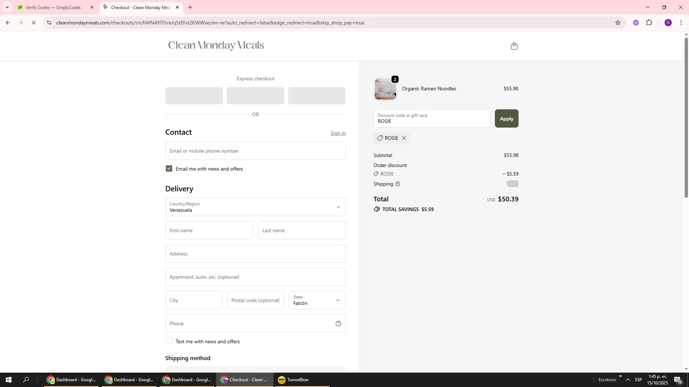Focus the Address field
The height and width of the screenshot is (387, 689).
tap(255, 254)
